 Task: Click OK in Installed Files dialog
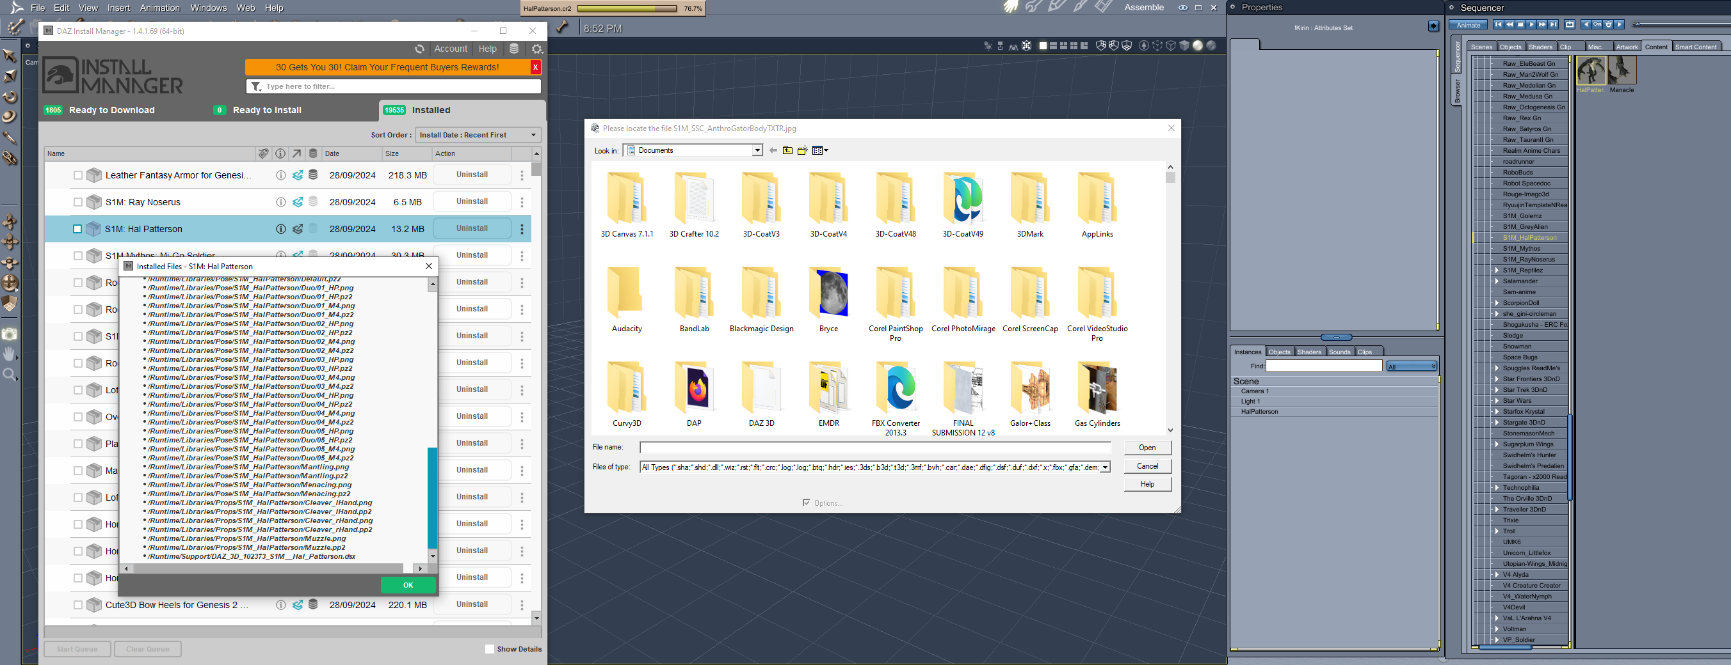click(408, 585)
